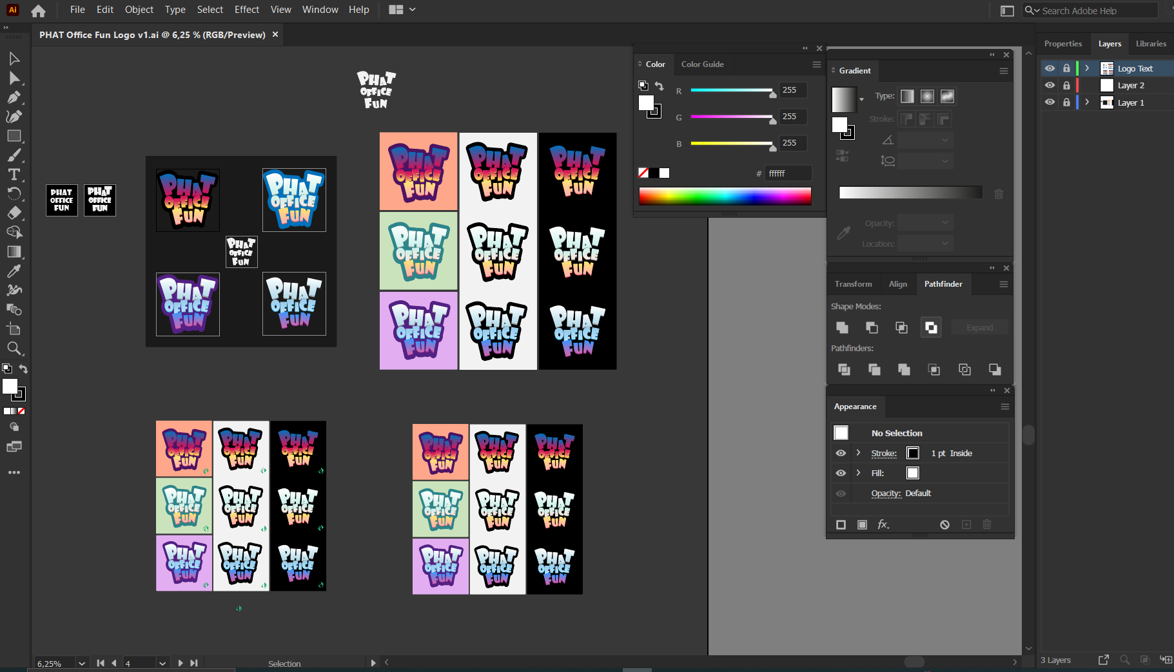1174x672 pixels.
Task: Click the Minus Front shape mode
Action: pos(872,327)
